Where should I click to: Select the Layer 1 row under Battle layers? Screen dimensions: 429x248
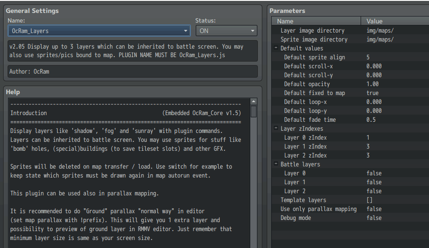(350, 182)
